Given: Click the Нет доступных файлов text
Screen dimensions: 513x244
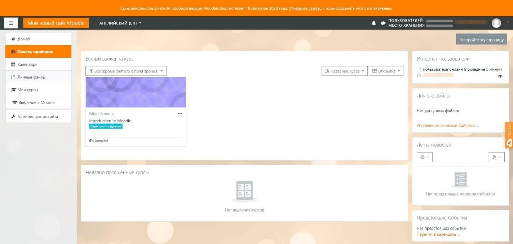Looking at the screenshot, I should (x=438, y=111).
